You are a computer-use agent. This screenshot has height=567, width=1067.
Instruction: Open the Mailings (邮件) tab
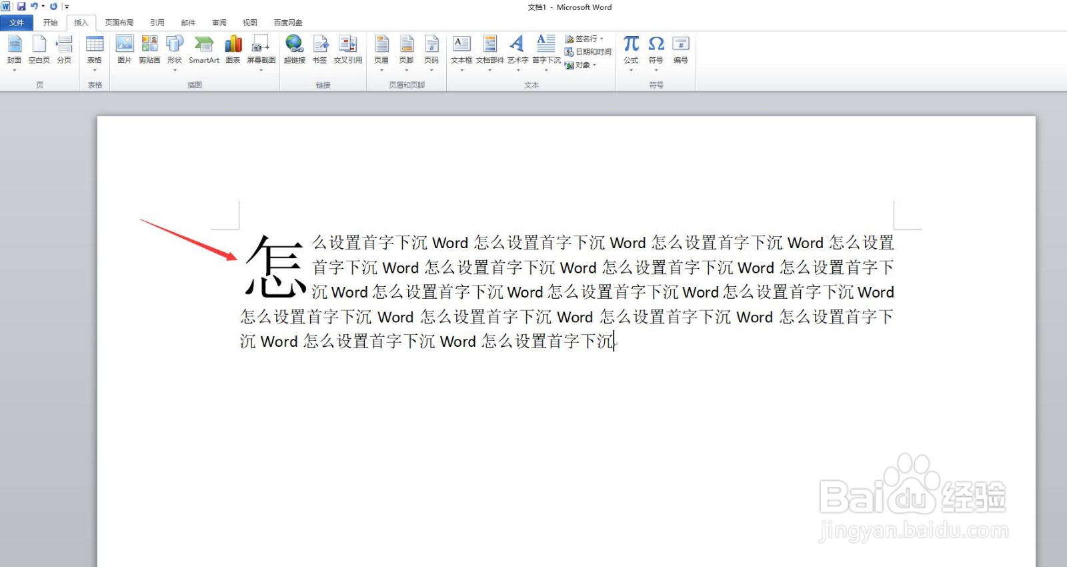(x=188, y=23)
